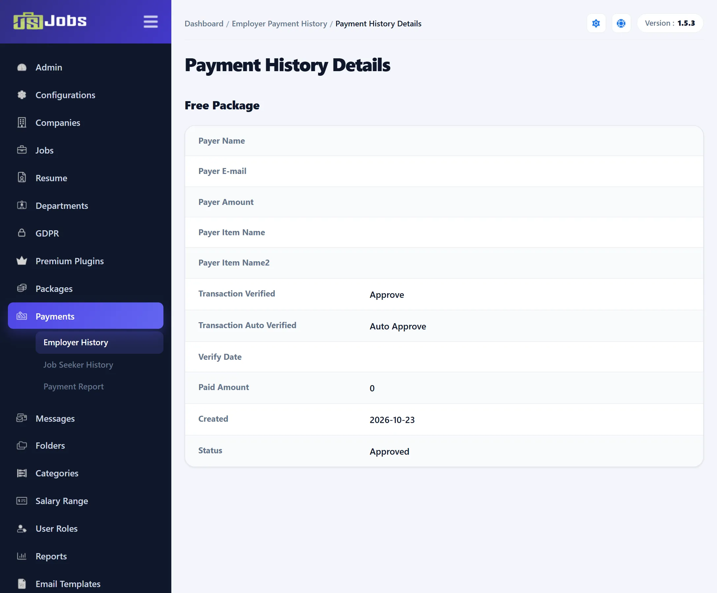Screen dimensions: 717x593
Task: Click the Categories icon in sidebar
Action: point(22,473)
